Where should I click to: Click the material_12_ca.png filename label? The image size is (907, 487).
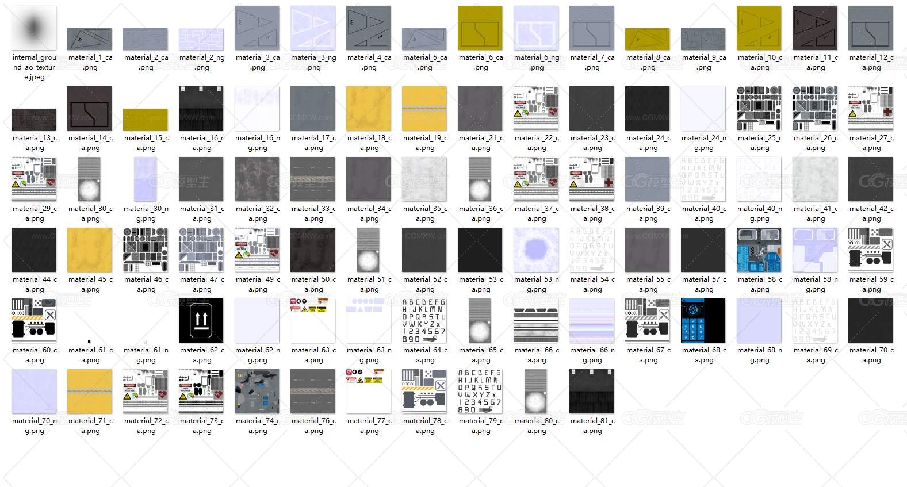point(871,62)
